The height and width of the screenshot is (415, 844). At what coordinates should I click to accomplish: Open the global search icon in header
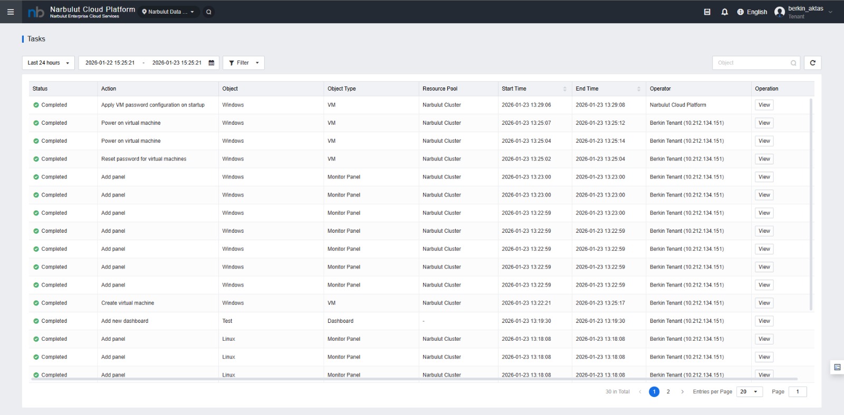coord(209,12)
